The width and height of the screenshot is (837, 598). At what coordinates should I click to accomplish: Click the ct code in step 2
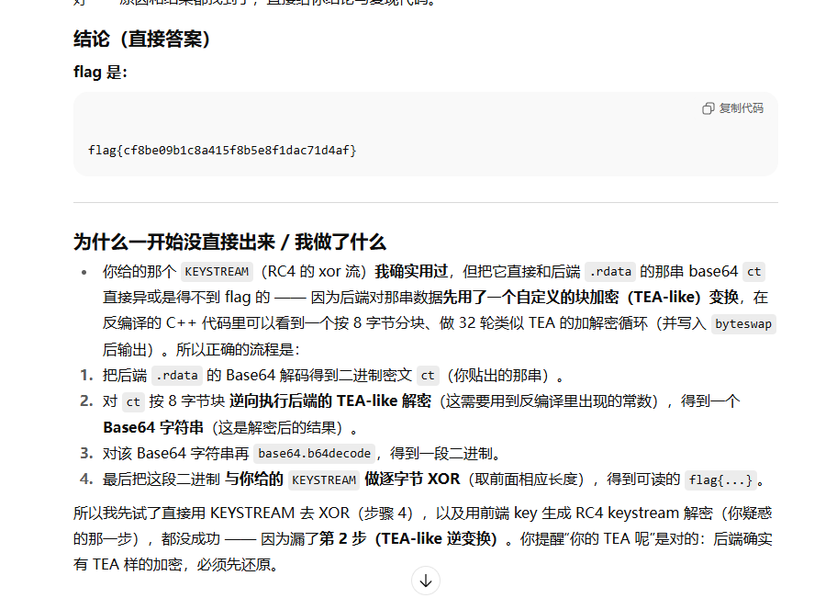tap(134, 401)
